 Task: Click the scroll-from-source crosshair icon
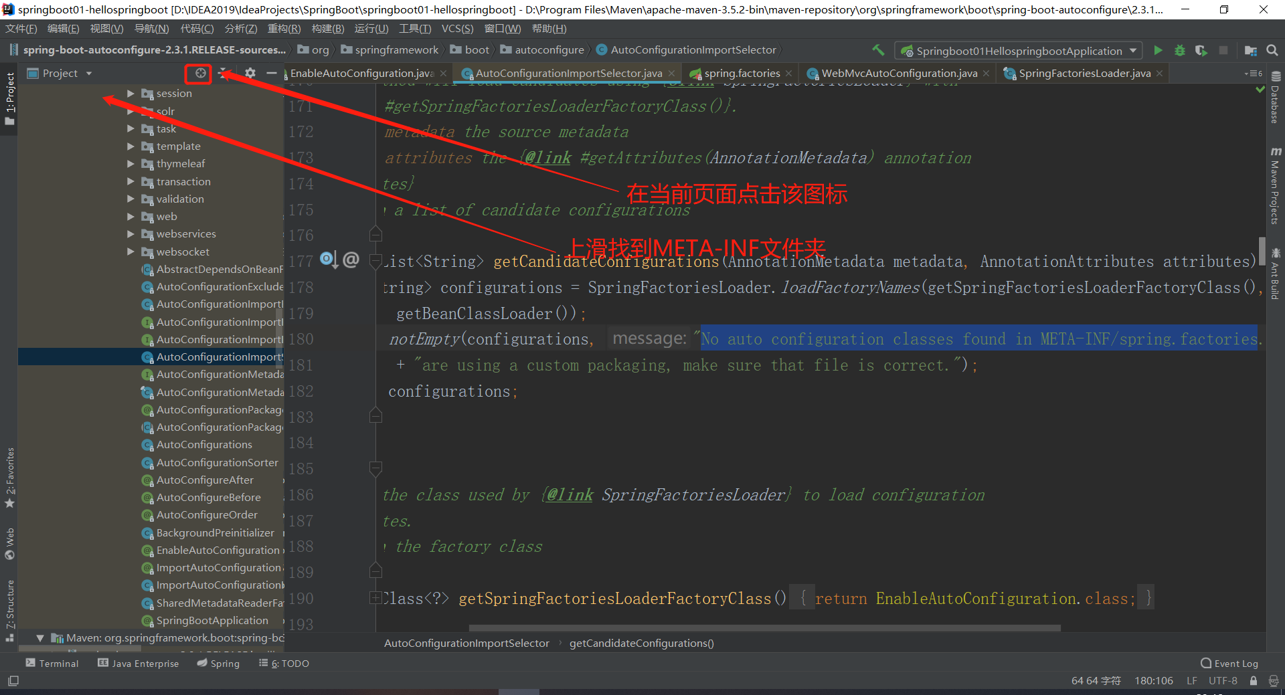200,73
